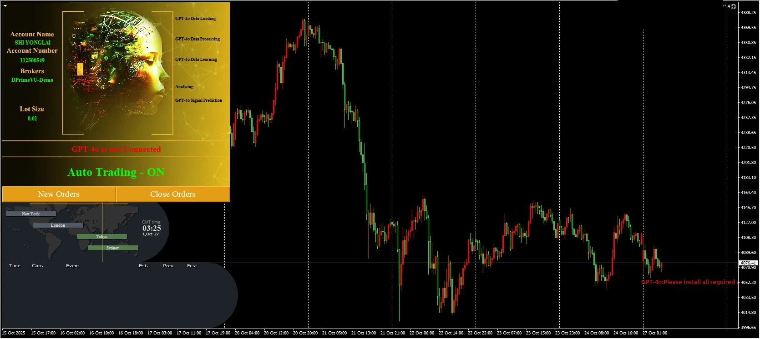This screenshot has width=760, height=339.
Task: Click the Est. column header
Action: (x=143, y=266)
